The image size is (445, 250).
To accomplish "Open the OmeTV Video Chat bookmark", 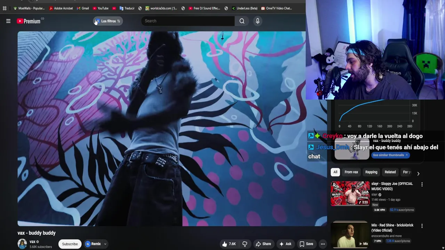I will point(276,8).
